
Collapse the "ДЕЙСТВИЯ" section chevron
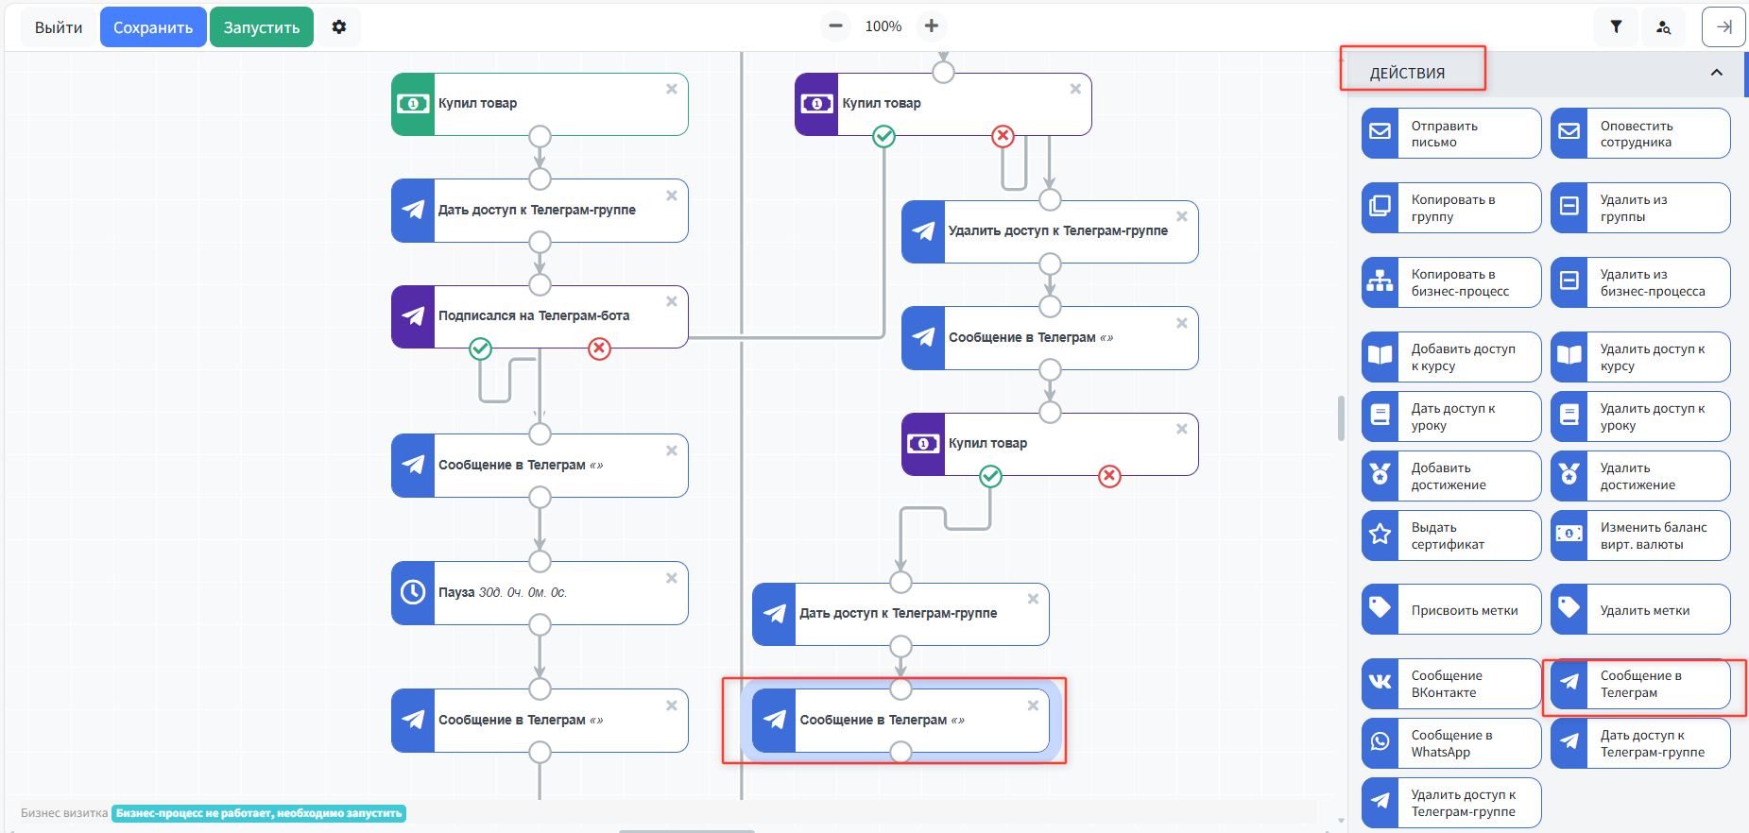click(1716, 73)
